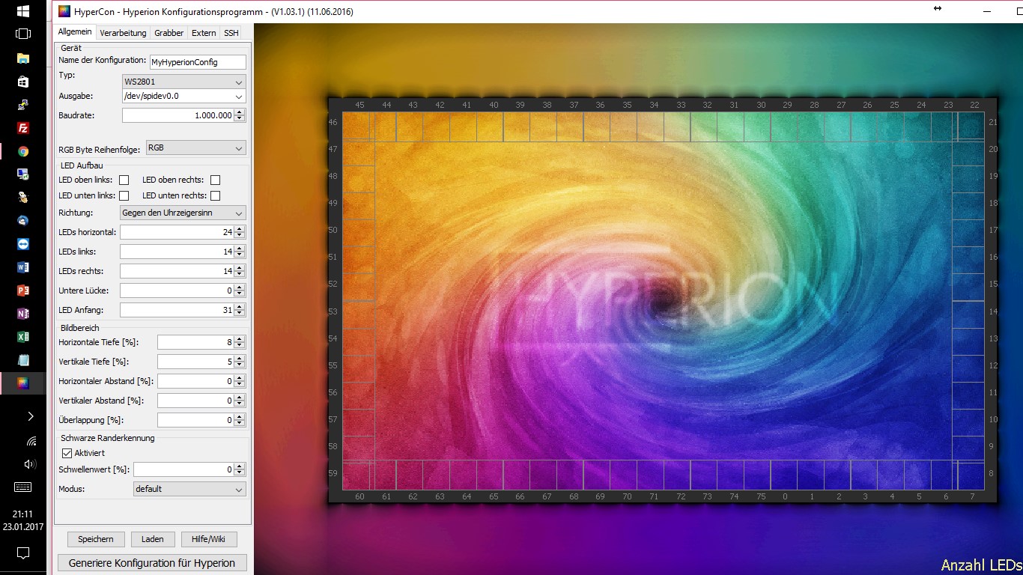Screen dimensions: 1023x575
Task: Enable the LED oben links checkbox
Action: coord(124,180)
